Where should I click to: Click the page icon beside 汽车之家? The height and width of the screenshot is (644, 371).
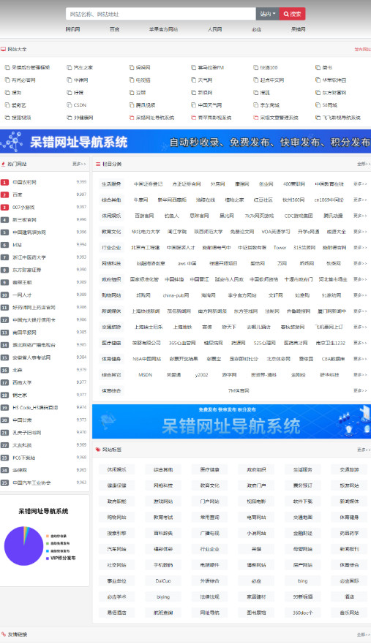(69, 67)
